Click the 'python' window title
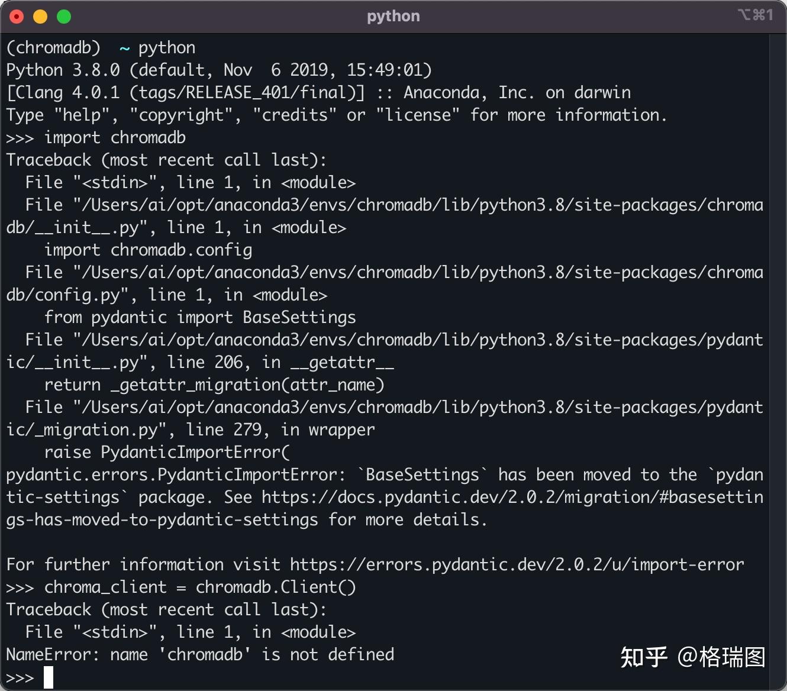This screenshot has width=787, height=691. [x=393, y=16]
